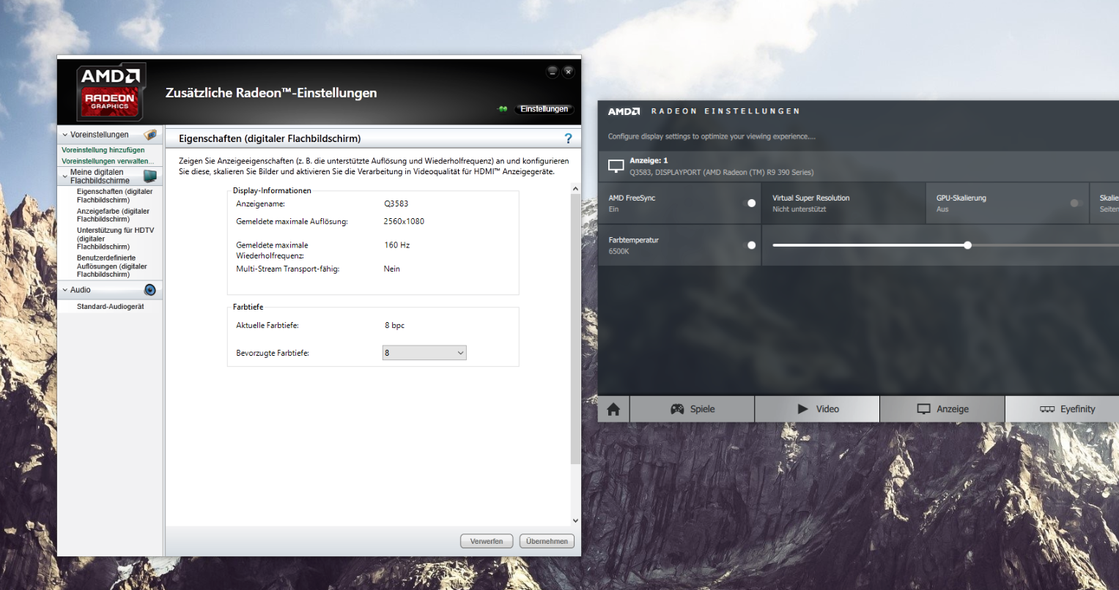Toggle the Farbtemperatur switch
Viewport: 1119px width, 590px height.
[751, 244]
